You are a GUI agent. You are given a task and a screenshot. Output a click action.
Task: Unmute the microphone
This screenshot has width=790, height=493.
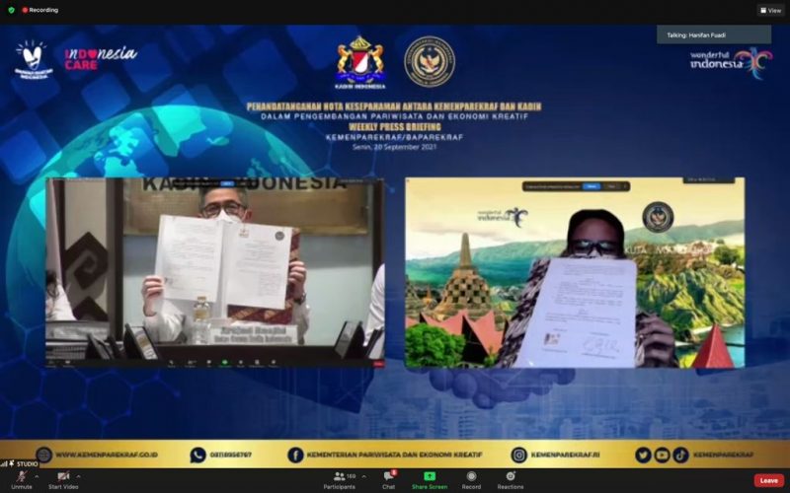coord(21,478)
